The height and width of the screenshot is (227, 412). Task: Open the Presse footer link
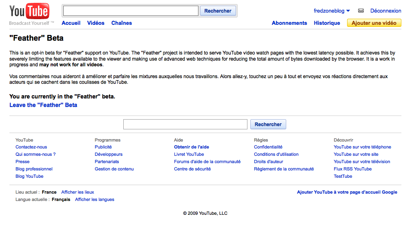tap(22, 162)
